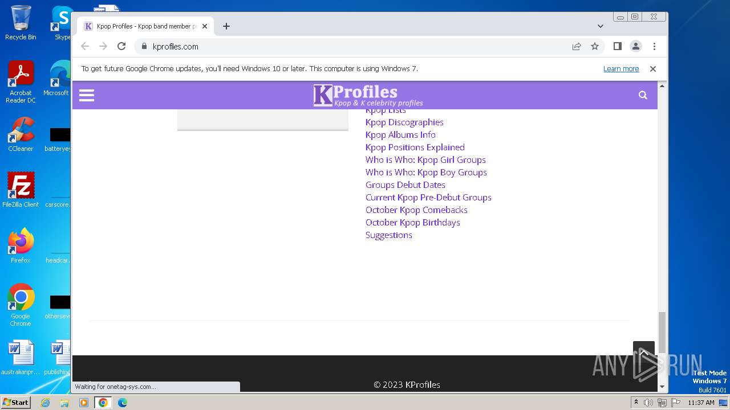730x410 pixels.
Task: Click the volume speaker tray icon
Action: [x=648, y=403]
